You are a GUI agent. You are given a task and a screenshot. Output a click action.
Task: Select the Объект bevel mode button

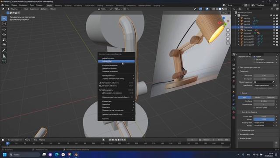[x=258, y=97]
